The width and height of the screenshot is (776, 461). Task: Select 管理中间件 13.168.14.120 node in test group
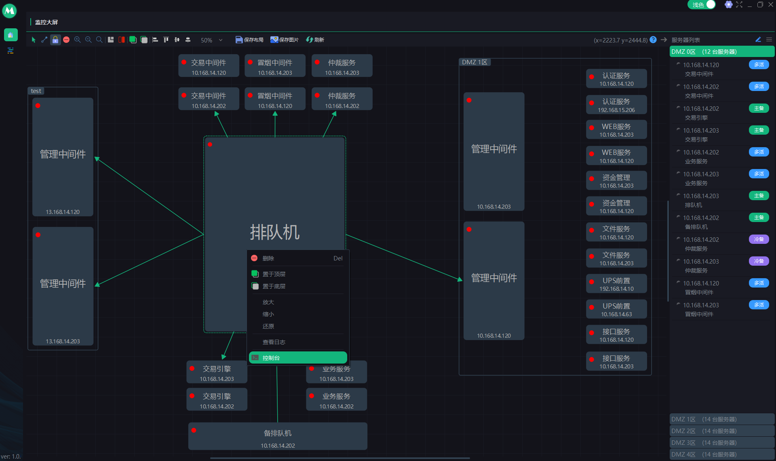coord(63,157)
